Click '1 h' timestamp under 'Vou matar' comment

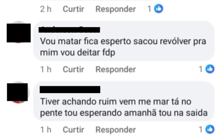pos(46,69)
